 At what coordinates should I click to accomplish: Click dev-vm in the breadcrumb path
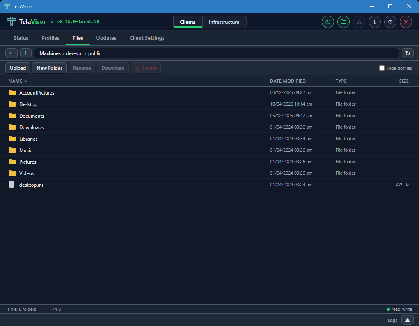(x=74, y=53)
